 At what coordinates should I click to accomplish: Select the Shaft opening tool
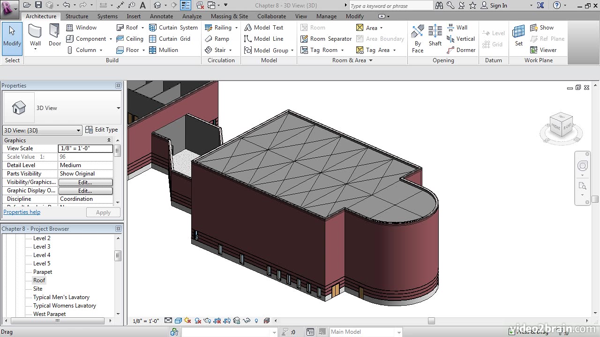pos(435,36)
